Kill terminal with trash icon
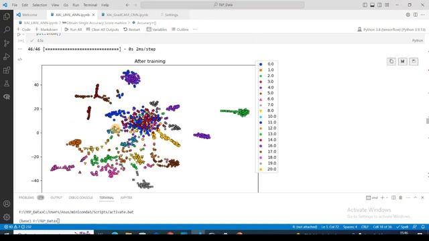This screenshot has width=429, height=241. (401, 197)
